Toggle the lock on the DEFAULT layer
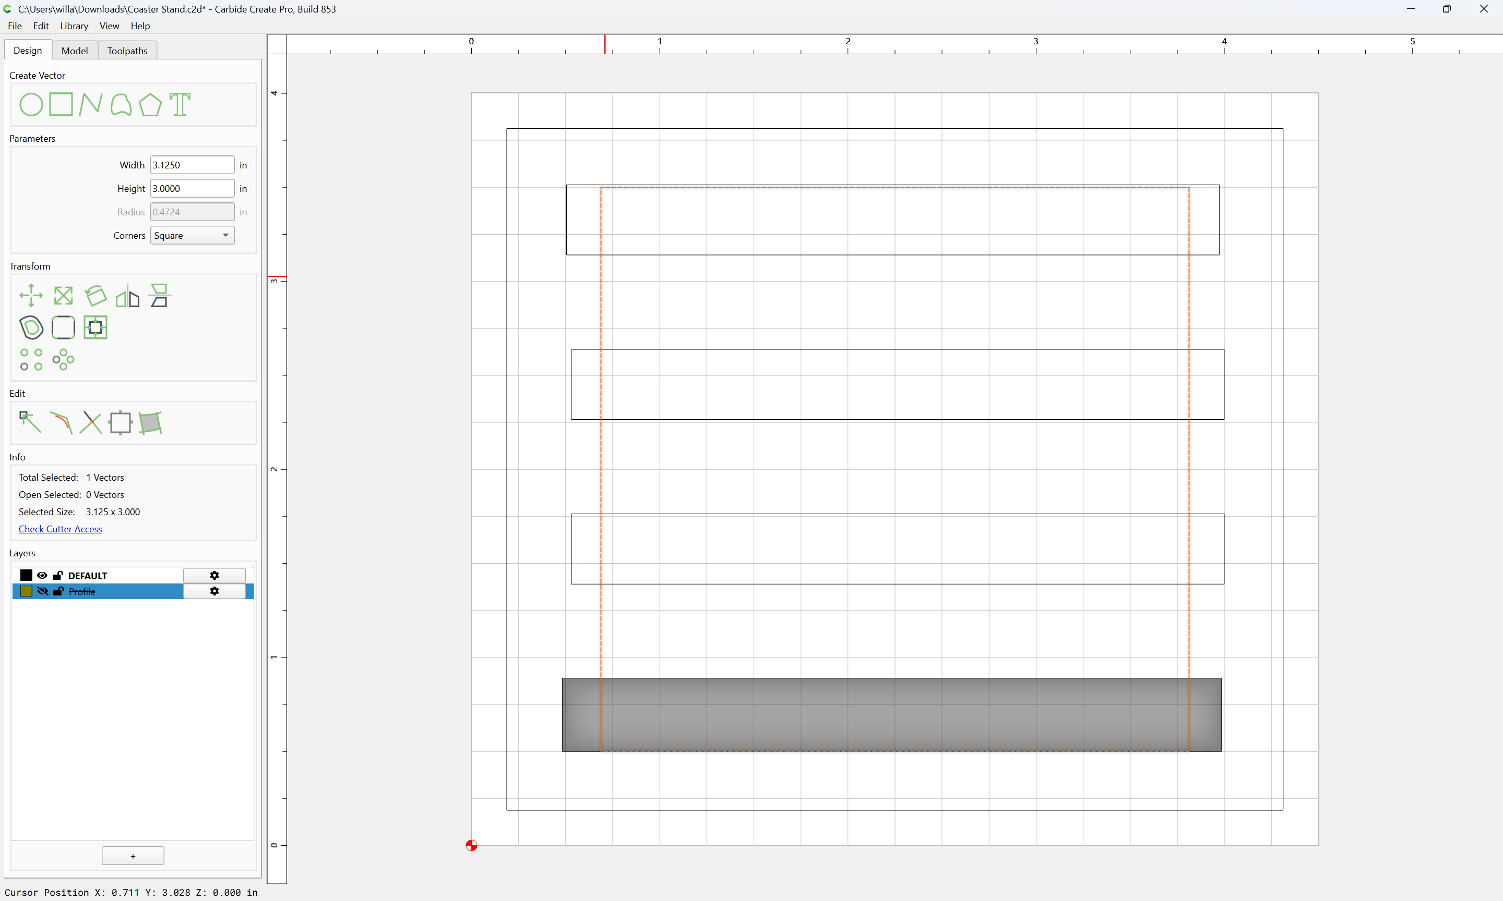This screenshot has height=901, width=1503. (x=58, y=576)
